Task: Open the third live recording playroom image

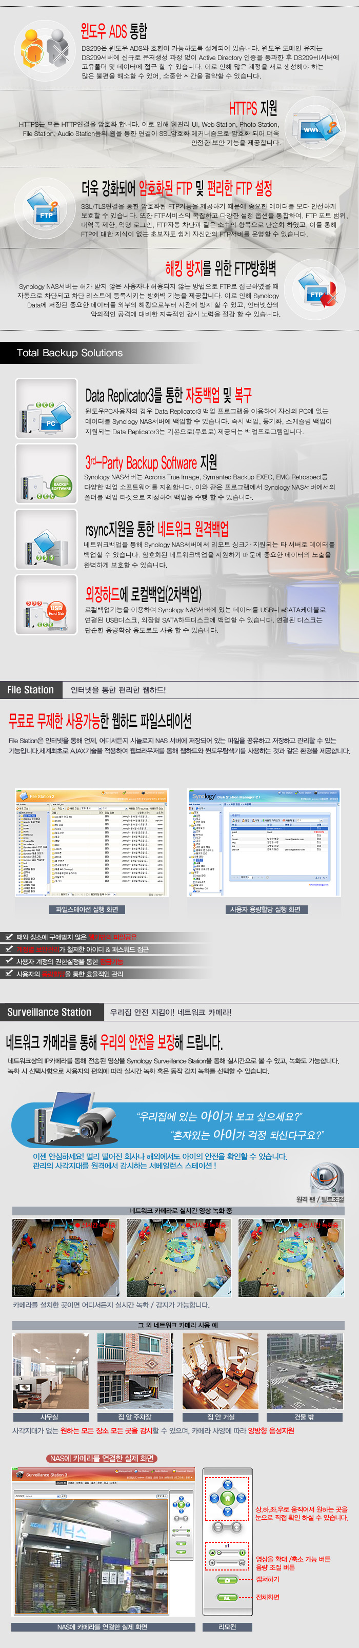Action: (291, 1258)
